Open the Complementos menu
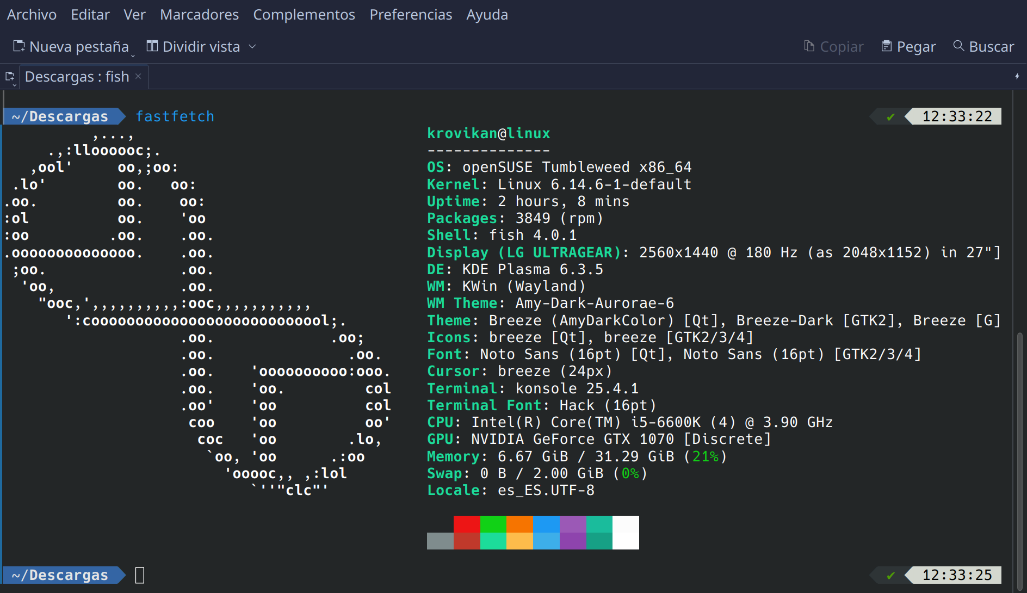 tap(304, 15)
